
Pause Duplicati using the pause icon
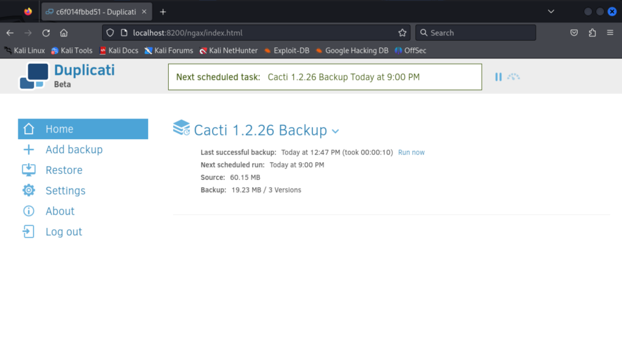point(498,77)
